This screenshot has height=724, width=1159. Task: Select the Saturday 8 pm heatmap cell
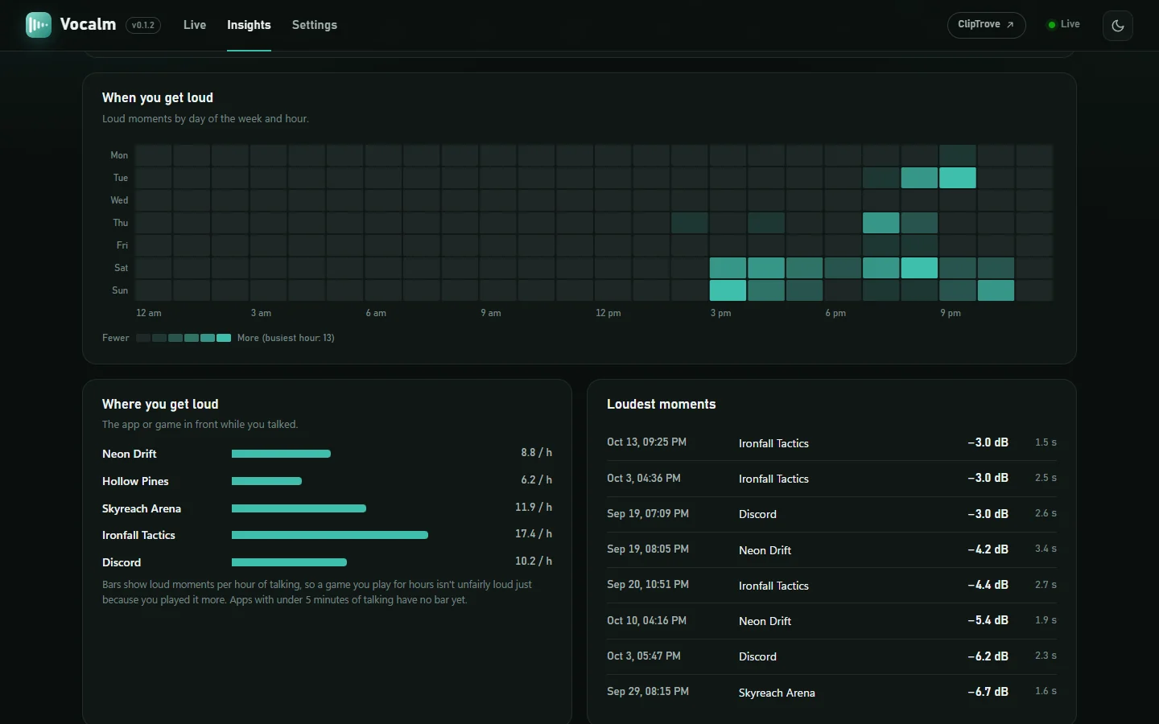(x=919, y=268)
